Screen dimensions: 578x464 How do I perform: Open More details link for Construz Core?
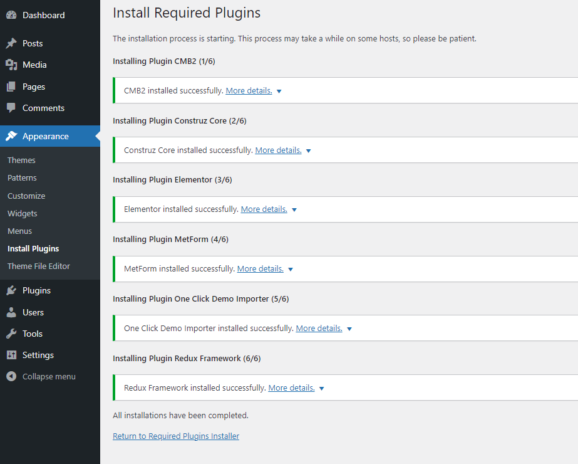(278, 150)
